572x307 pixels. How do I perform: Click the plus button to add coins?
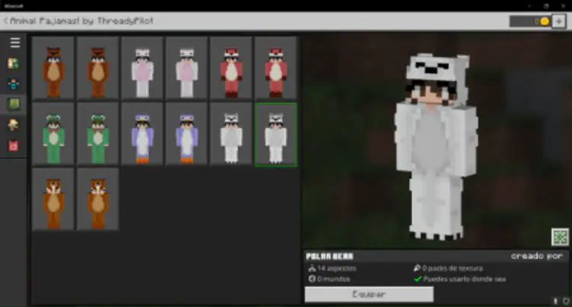pos(558,21)
